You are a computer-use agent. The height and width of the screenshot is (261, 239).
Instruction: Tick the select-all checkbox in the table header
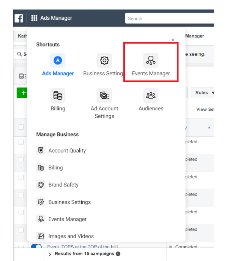[x=21, y=127]
